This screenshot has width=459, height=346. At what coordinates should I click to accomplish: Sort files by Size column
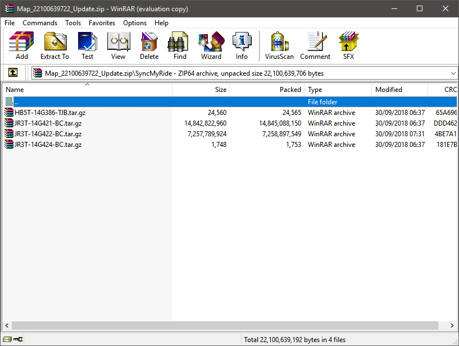pos(201,89)
